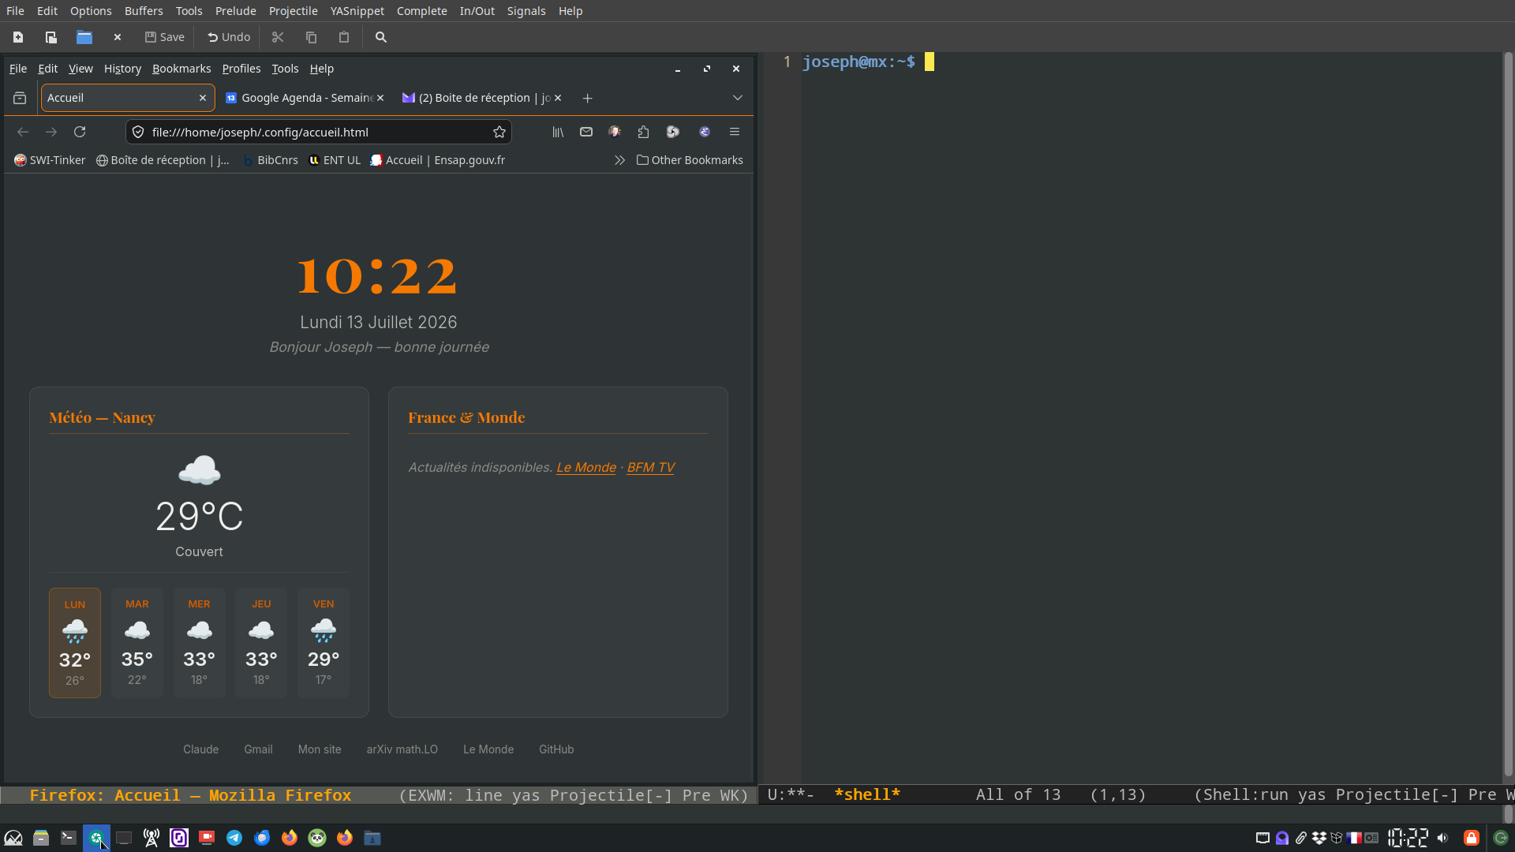
Task: Follow the Le Monde news link in France & Monde
Action: tap(586, 468)
